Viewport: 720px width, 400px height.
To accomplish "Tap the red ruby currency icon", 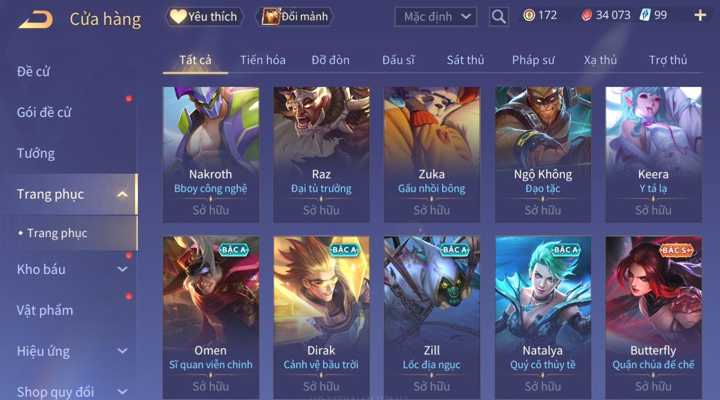I will tap(587, 15).
